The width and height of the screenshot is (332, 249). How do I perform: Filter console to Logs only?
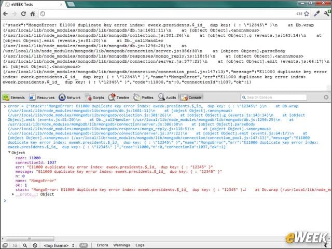click(140, 245)
